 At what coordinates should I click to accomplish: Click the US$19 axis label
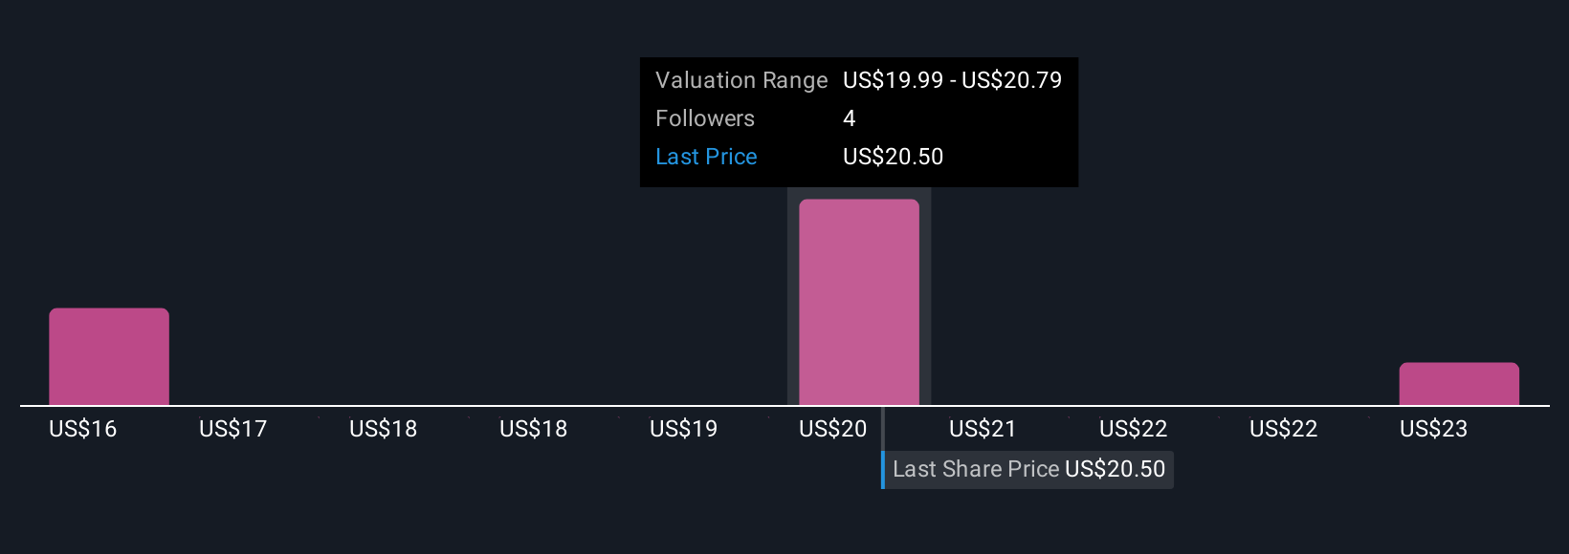[683, 429]
